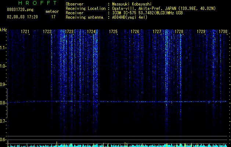Click the Observer field label
This screenshot has width=231, height=147.
[75, 4]
